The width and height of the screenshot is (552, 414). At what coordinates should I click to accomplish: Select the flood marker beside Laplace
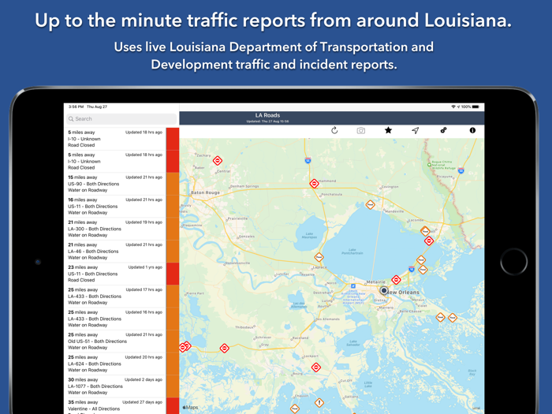pos(319,257)
